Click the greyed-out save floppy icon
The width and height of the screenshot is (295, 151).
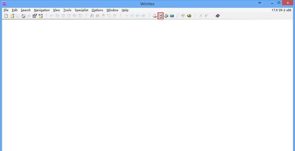[17, 16]
